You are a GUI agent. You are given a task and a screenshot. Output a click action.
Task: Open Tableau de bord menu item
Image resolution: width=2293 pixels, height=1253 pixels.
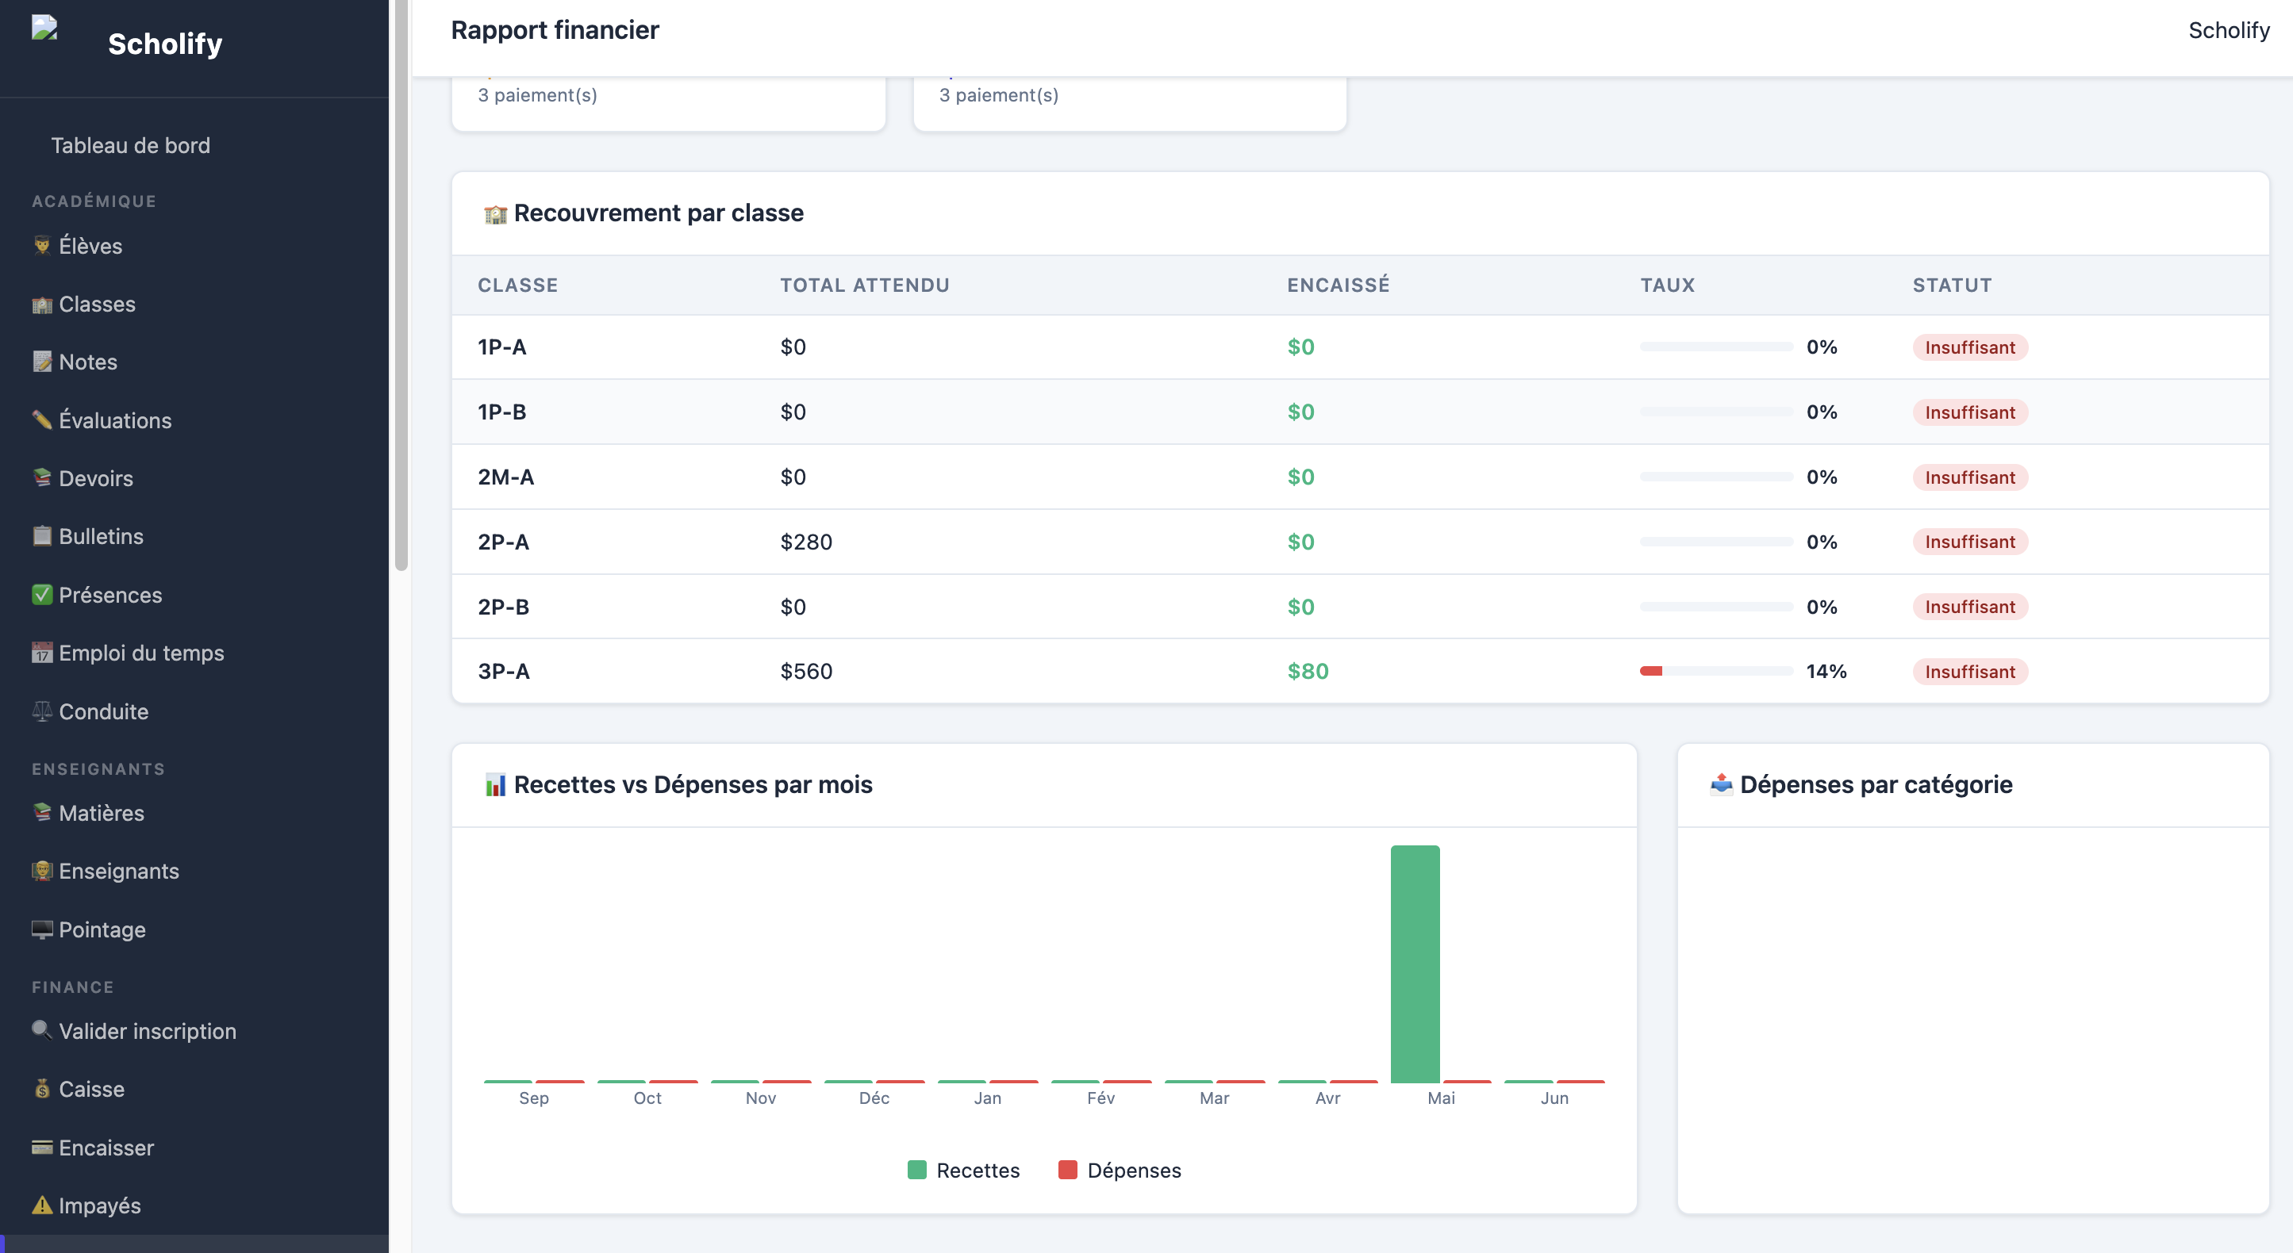pyautogui.click(x=130, y=146)
